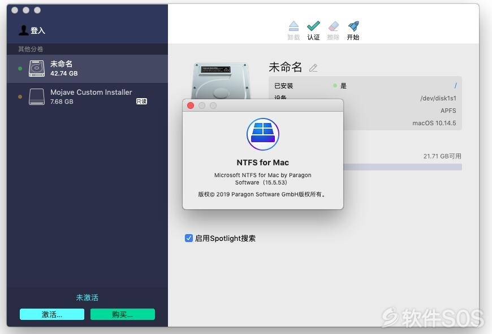Viewport: 492px width, 334px height.
Task: Click the green dot next to 是
Action: pos(335,85)
